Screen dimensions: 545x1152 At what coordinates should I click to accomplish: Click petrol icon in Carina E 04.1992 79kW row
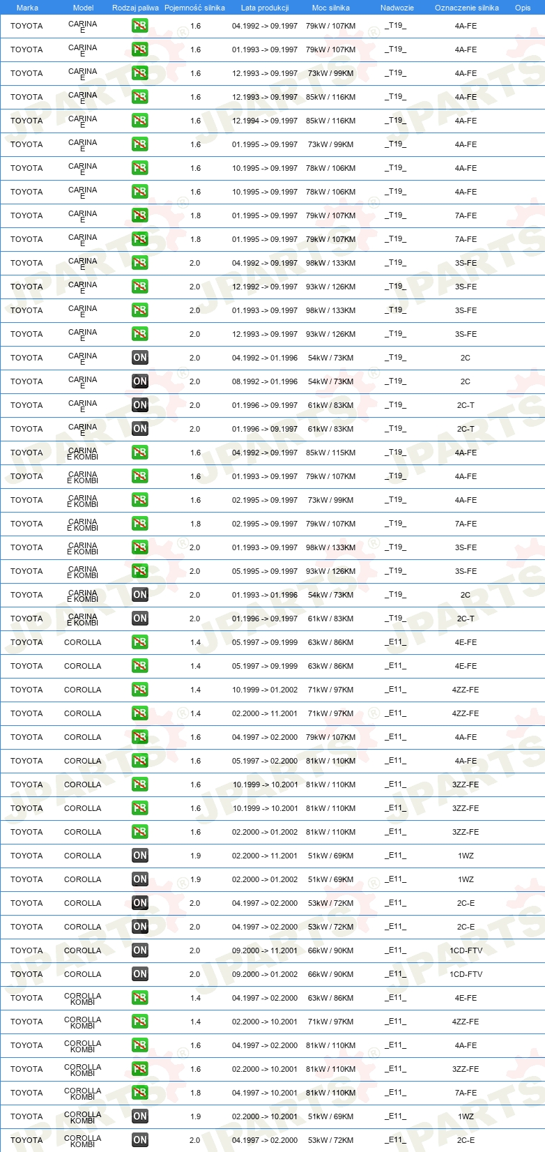click(140, 26)
